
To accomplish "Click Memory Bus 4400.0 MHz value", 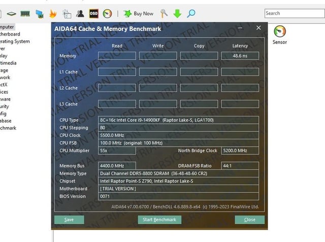I will click(117, 166).
